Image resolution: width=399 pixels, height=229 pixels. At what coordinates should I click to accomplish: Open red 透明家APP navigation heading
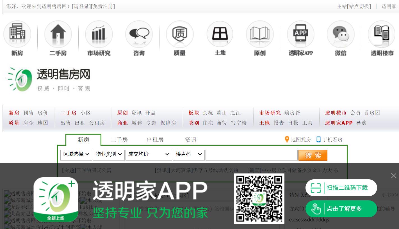[x=339, y=123]
